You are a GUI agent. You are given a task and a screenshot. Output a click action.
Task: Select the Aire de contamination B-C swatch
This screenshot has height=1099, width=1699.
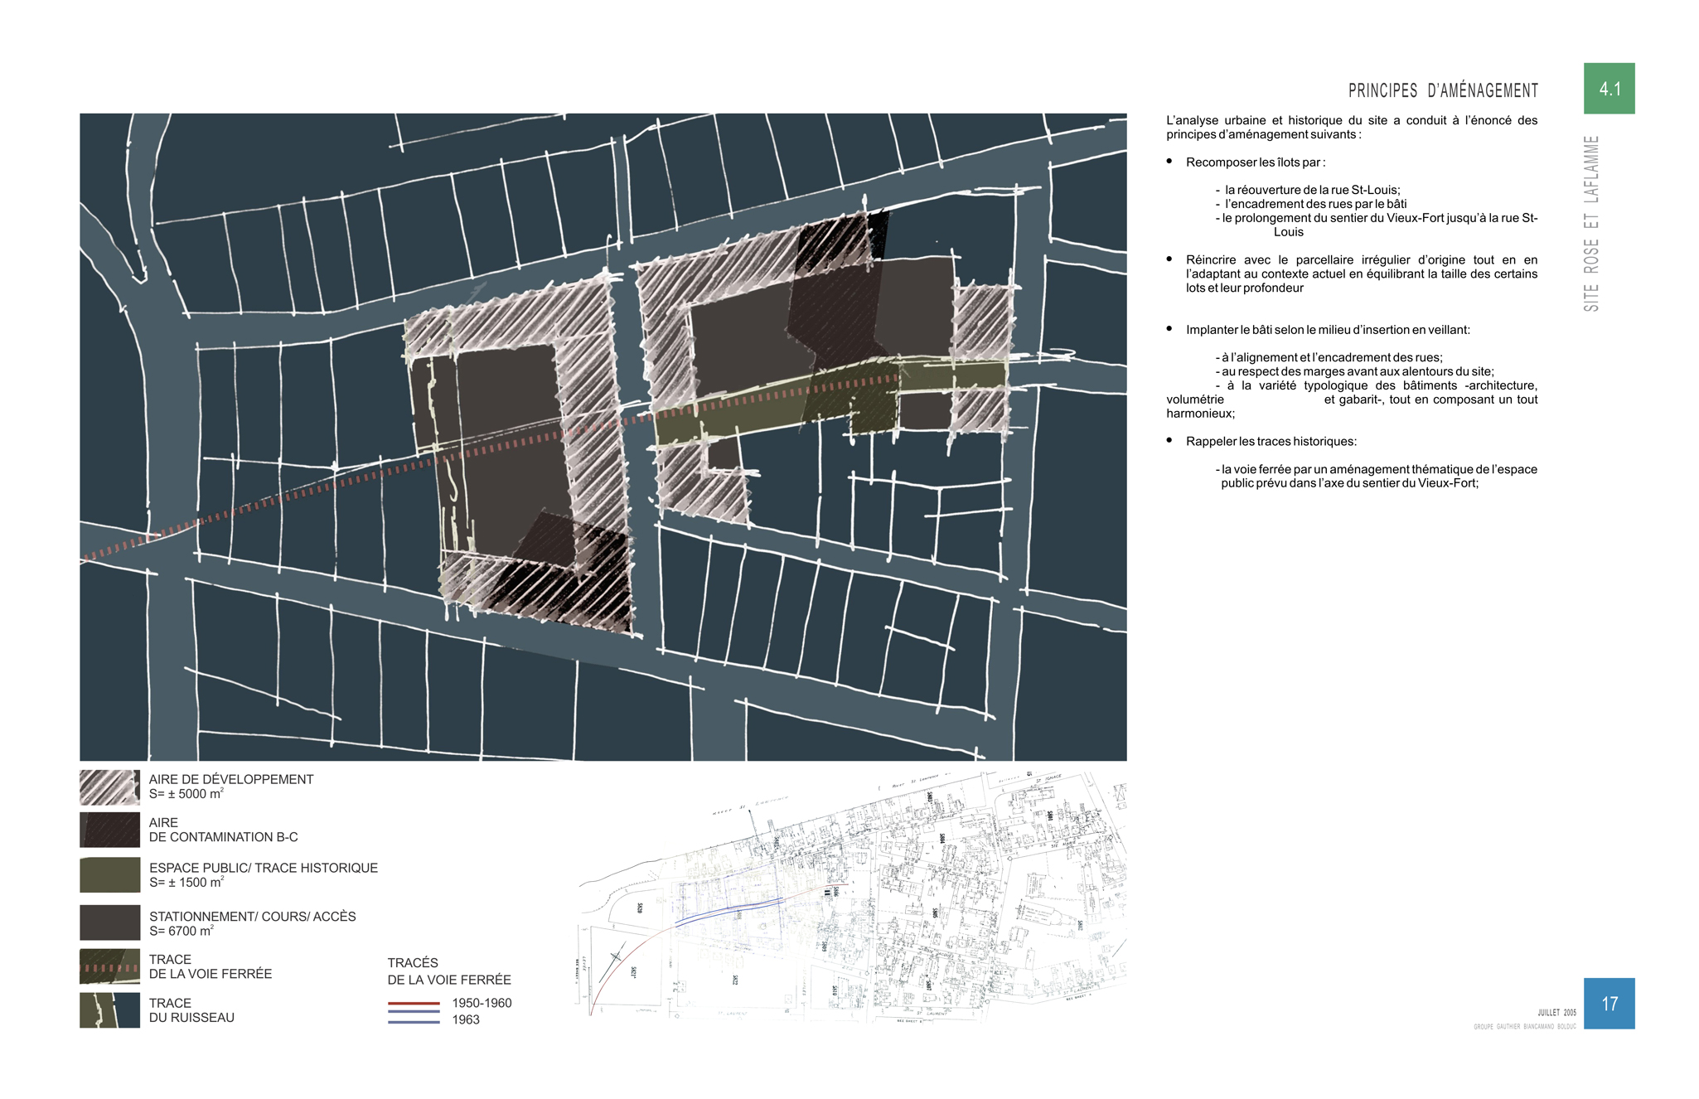[109, 830]
